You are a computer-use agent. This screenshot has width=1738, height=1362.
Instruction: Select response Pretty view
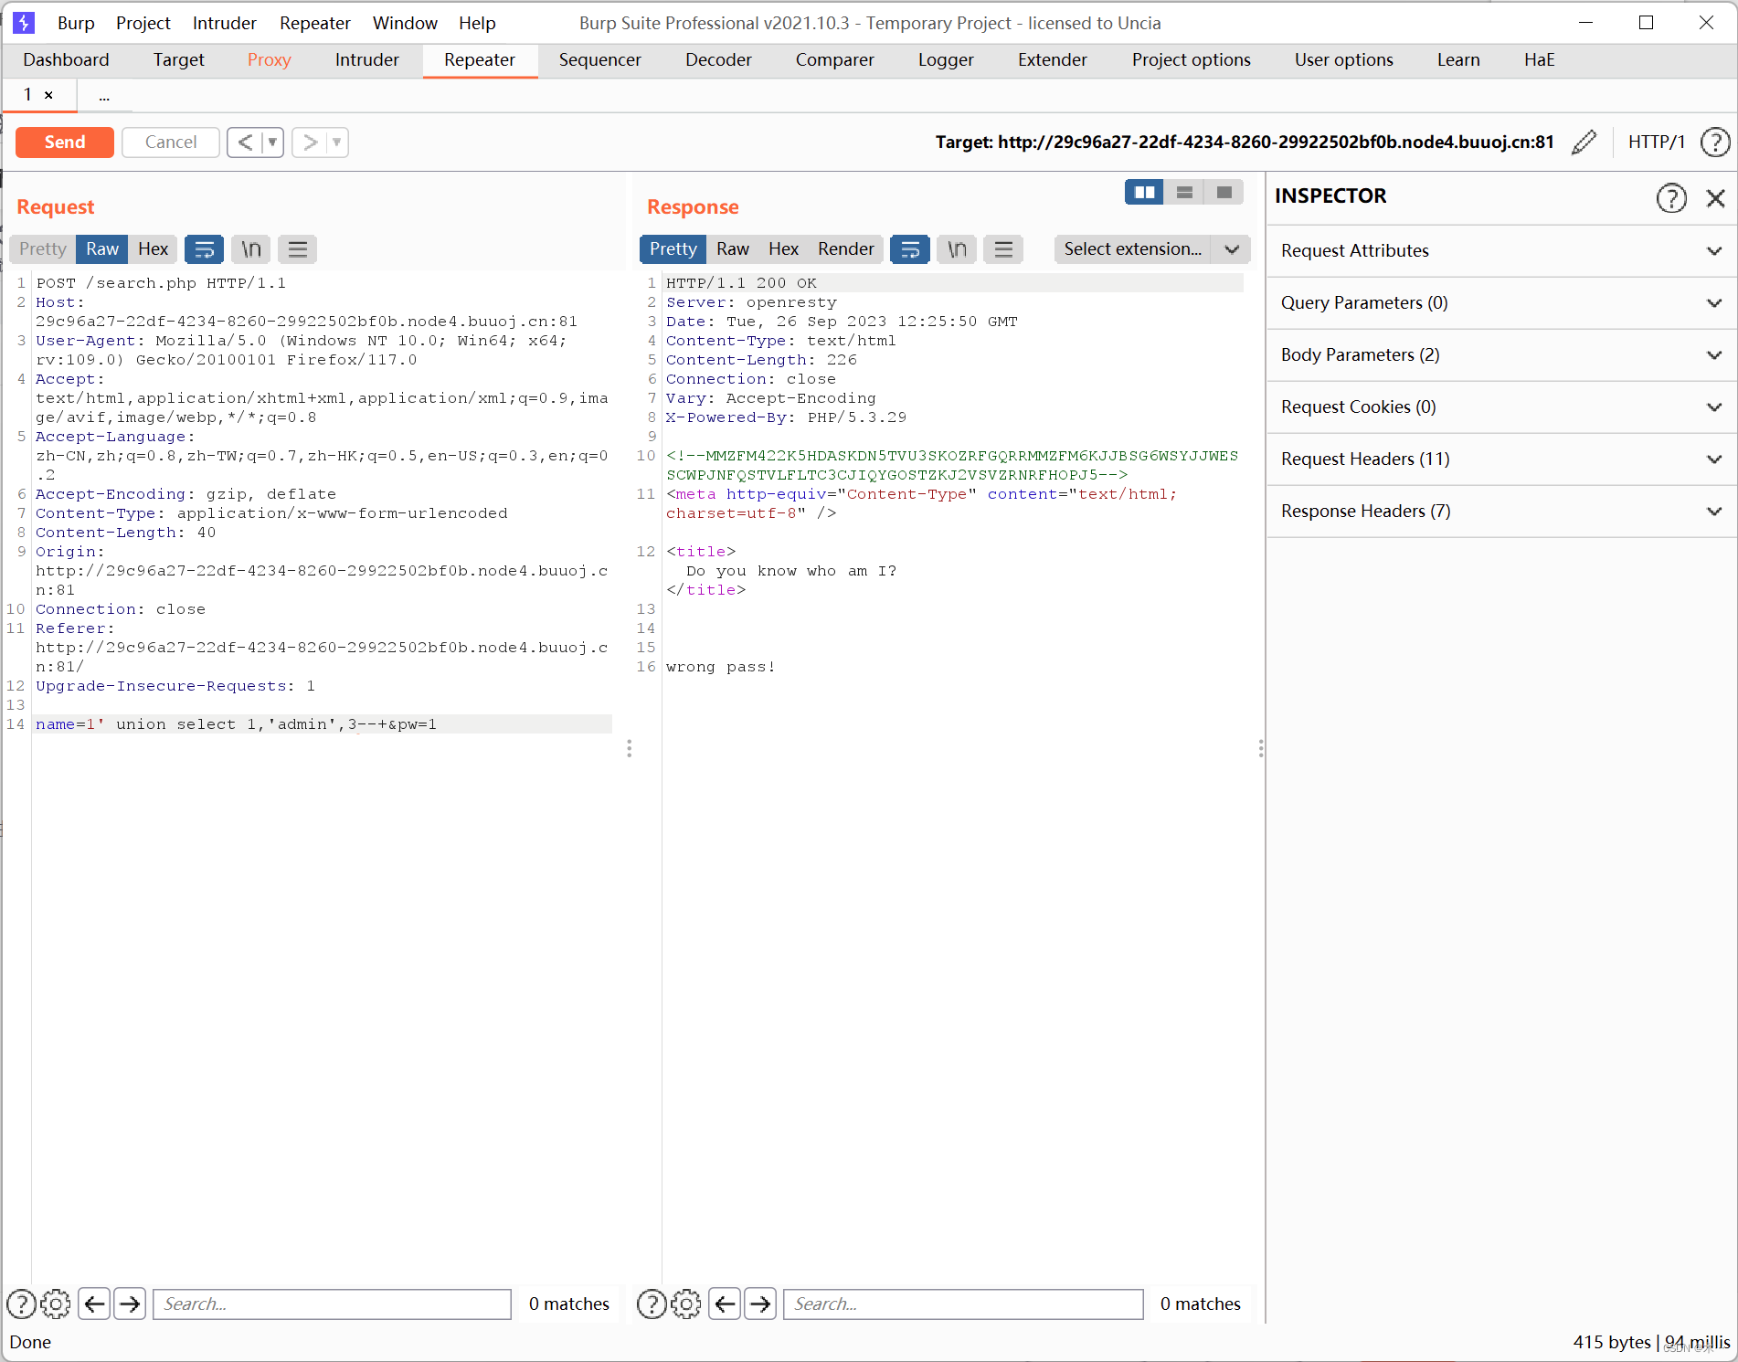pos(673,248)
